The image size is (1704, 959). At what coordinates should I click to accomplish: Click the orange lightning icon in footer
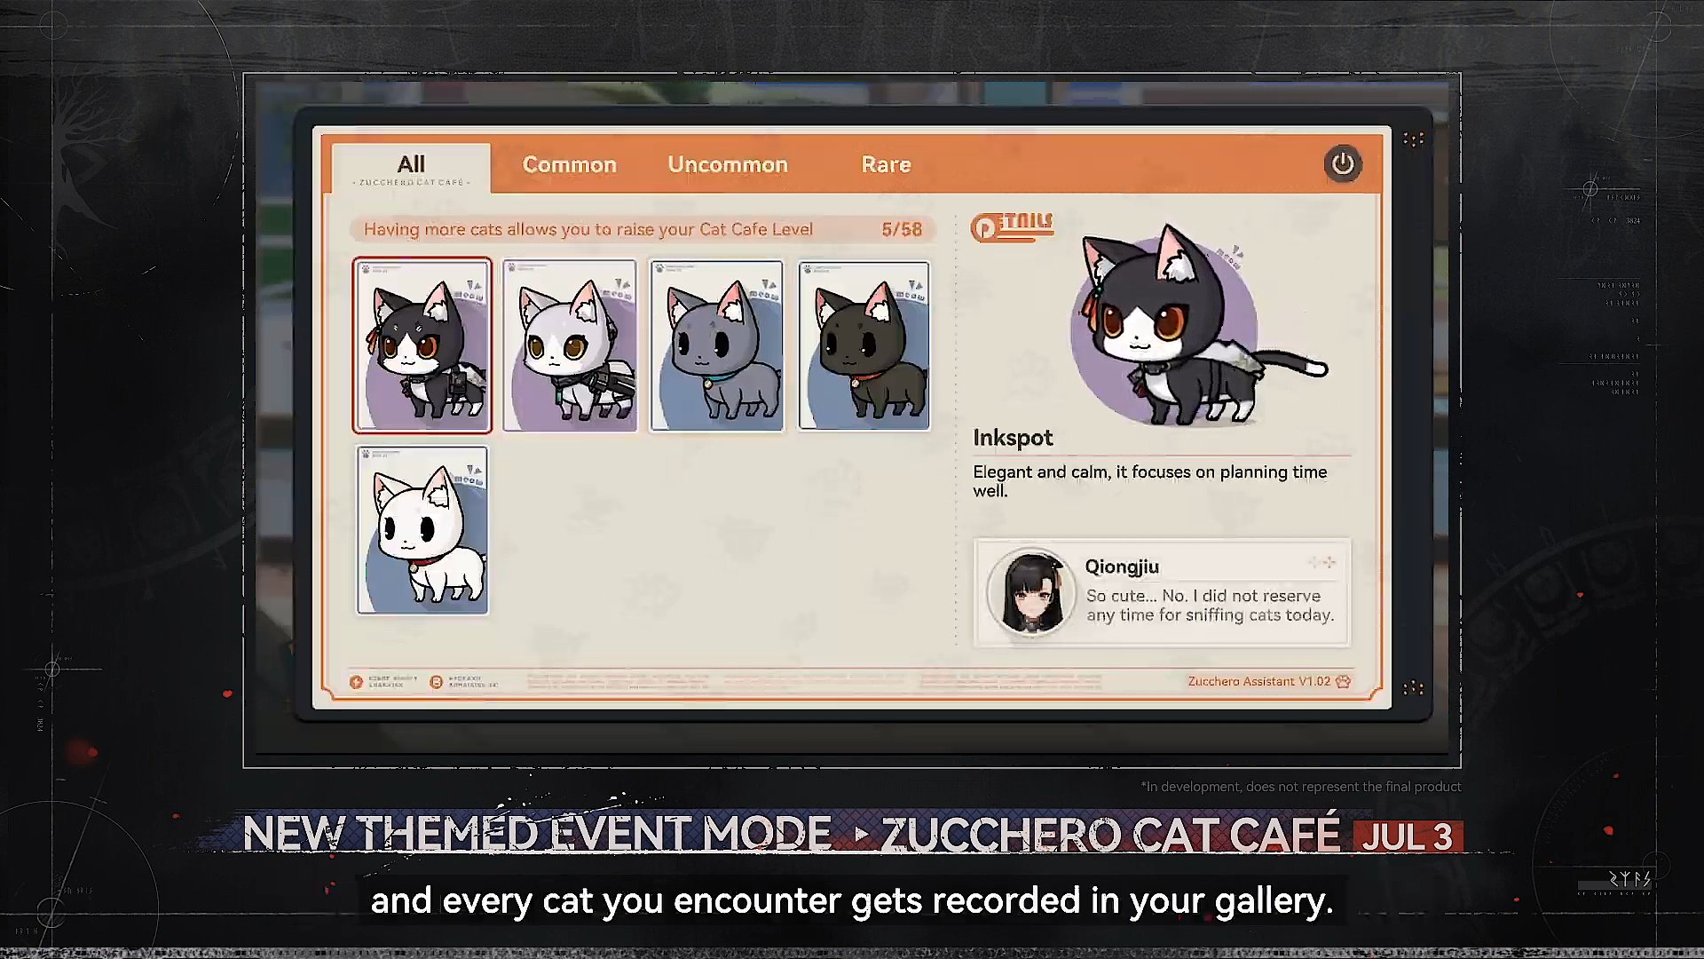356,682
